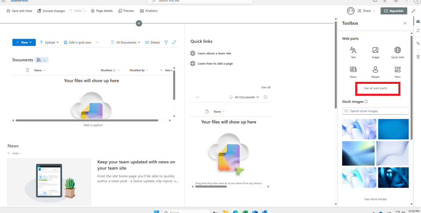Add a News web part from Toolbox
The image size is (421, 213).
[x=353, y=72]
